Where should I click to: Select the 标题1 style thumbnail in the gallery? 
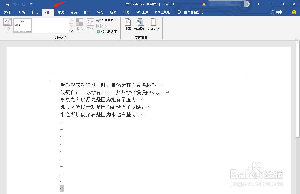tap(22, 26)
